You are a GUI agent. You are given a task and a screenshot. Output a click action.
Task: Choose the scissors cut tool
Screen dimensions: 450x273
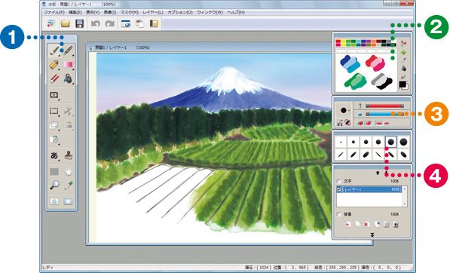point(69,111)
